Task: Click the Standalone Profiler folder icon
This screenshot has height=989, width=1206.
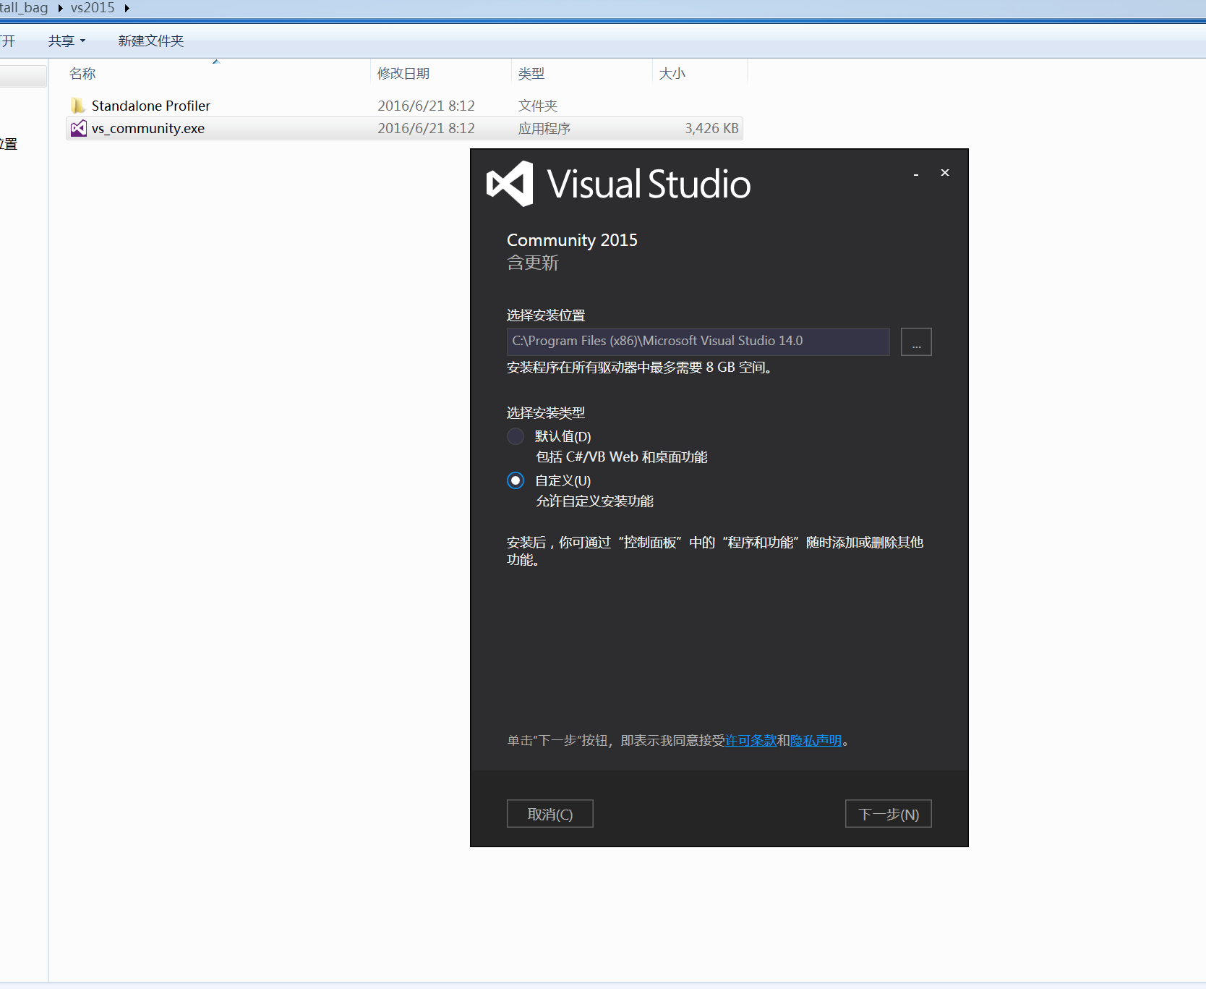Action: pos(78,106)
